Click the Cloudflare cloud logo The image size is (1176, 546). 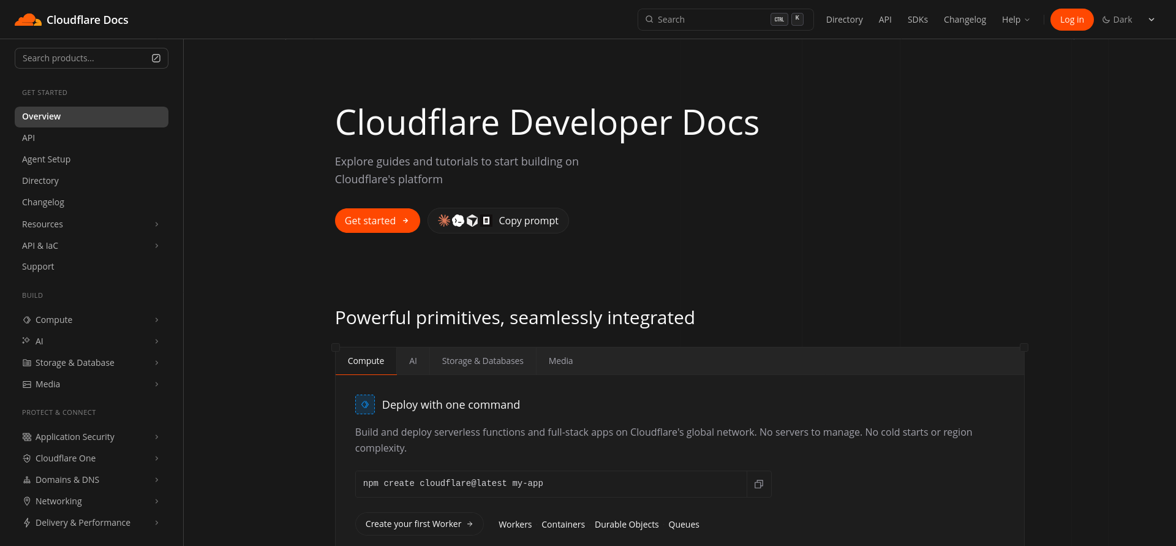28,20
